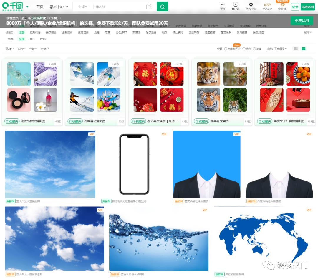The height and width of the screenshot is (279, 318).
Task: Go to the 首页 nav item
Action: pos(40,7)
